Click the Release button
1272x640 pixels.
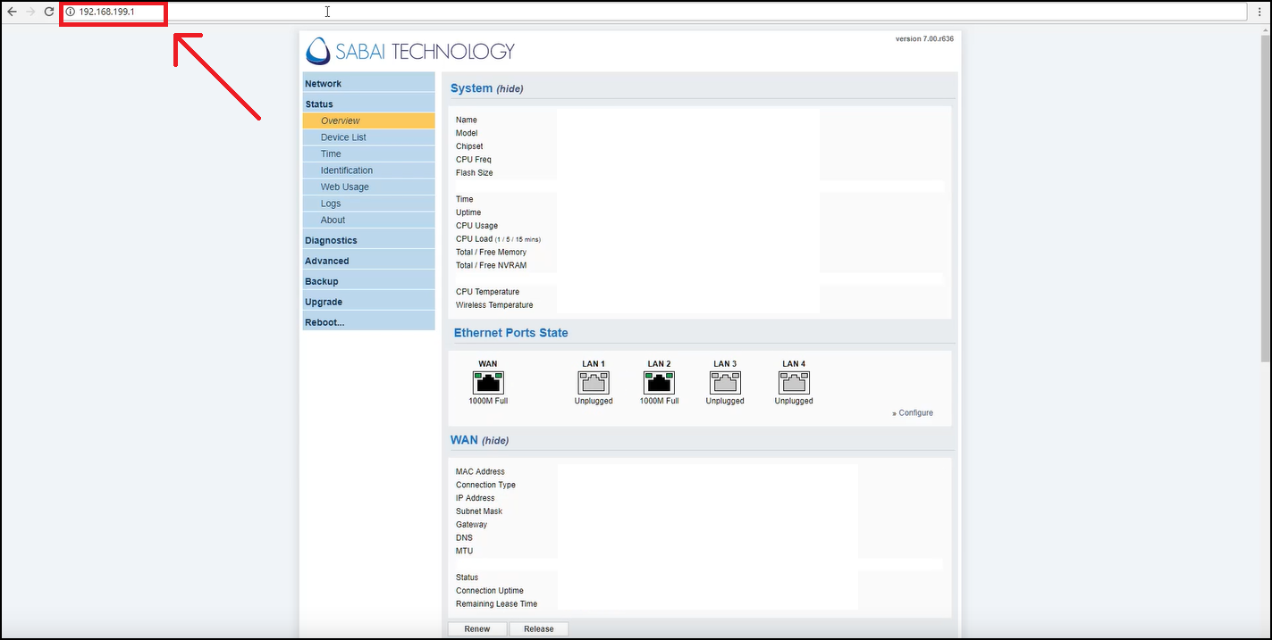click(x=538, y=629)
